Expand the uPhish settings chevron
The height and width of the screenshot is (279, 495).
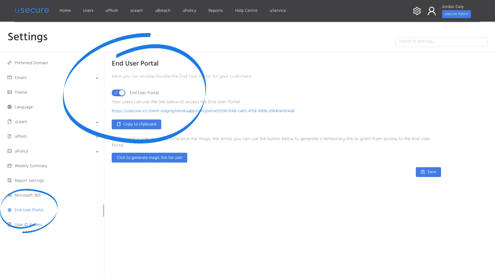[x=97, y=137]
